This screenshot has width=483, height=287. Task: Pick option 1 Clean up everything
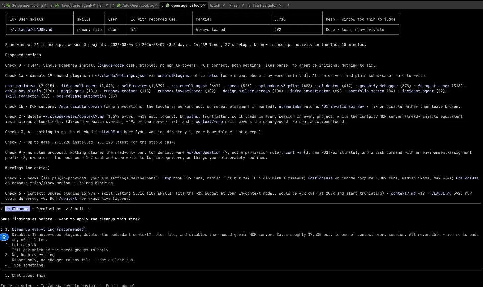click(49, 229)
